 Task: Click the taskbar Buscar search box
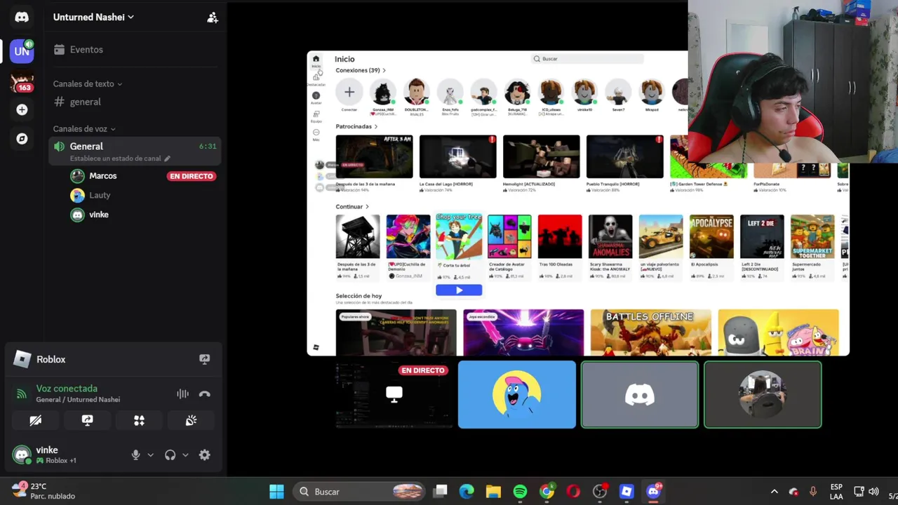coord(361,492)
